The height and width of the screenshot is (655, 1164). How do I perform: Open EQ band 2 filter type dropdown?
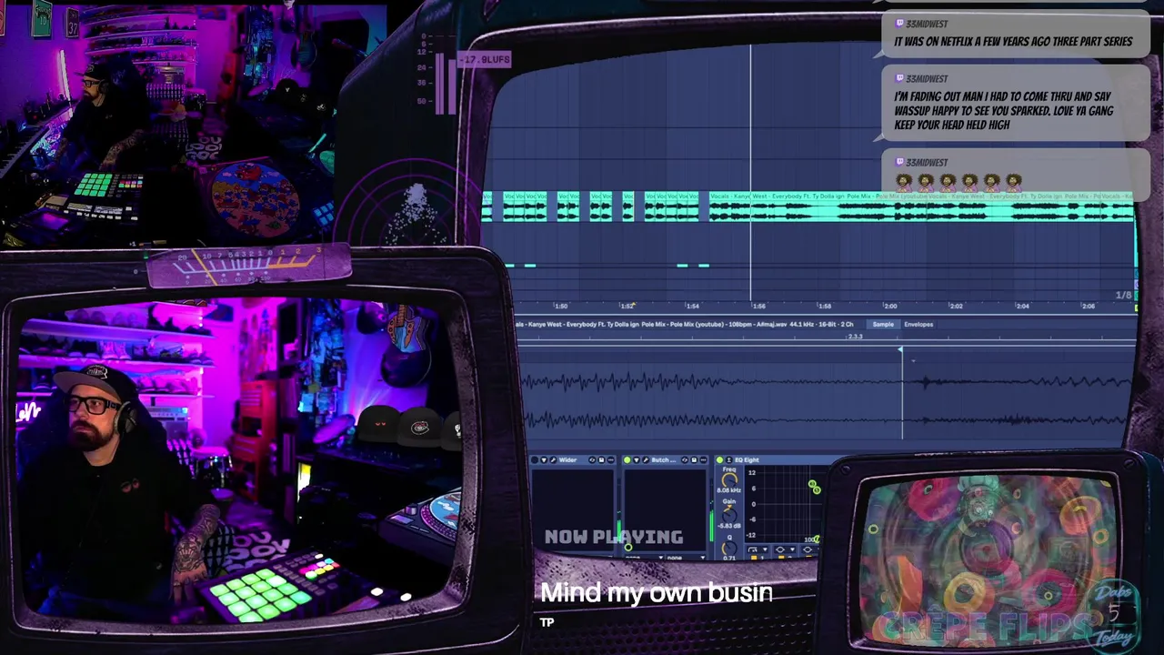click(784, 549)
